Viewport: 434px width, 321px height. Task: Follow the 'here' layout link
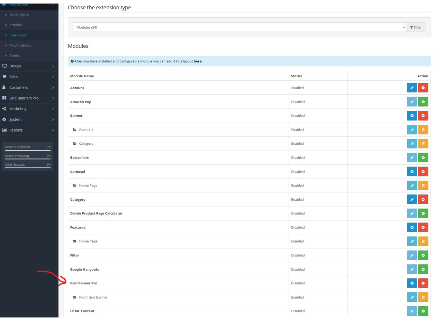coord(197,61)
